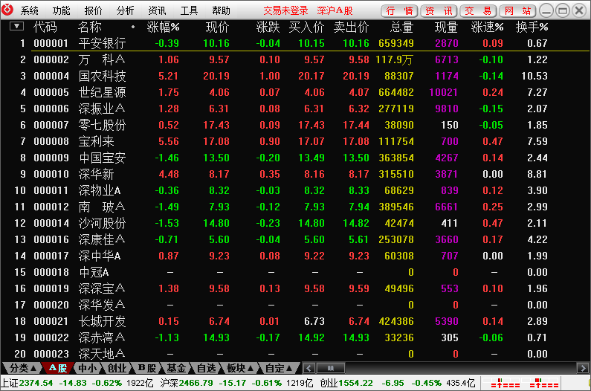The width and height of the screenshot is (591, 391).
Task: Select stock row 长城开发
Action: tap(295, 321)
